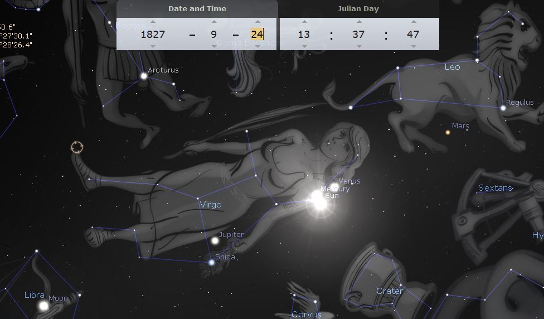Click the month field showing 9
544x319 pixels.
213,35
